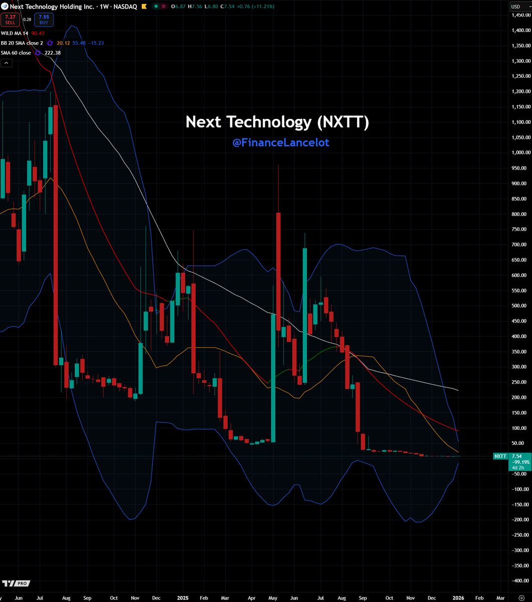Click the green market status dot
This screenshot has height=602, width=532.
tap(156, 6)
